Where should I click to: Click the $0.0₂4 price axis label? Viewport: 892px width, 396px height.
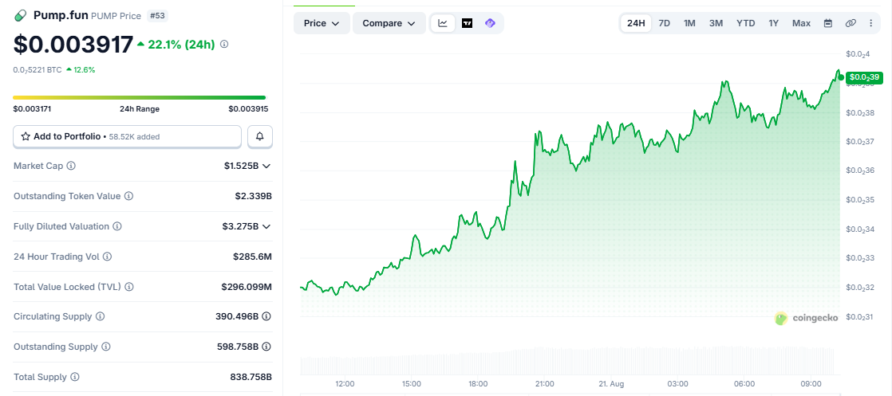858,54
